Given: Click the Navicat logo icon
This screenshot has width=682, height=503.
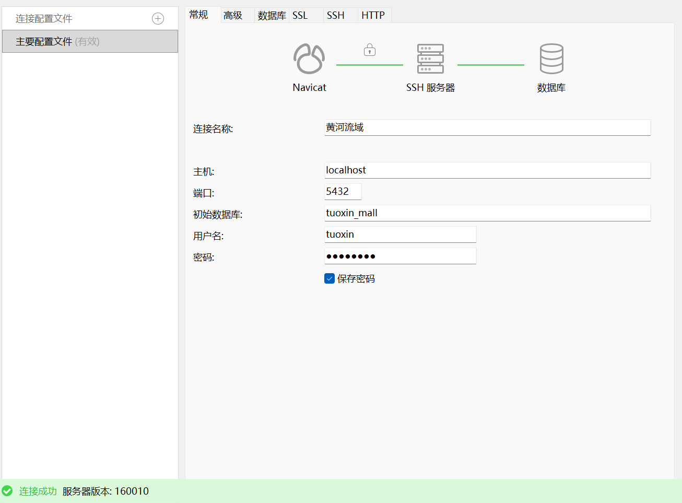Looking at the screenshot, I should [x=309, y=59].
